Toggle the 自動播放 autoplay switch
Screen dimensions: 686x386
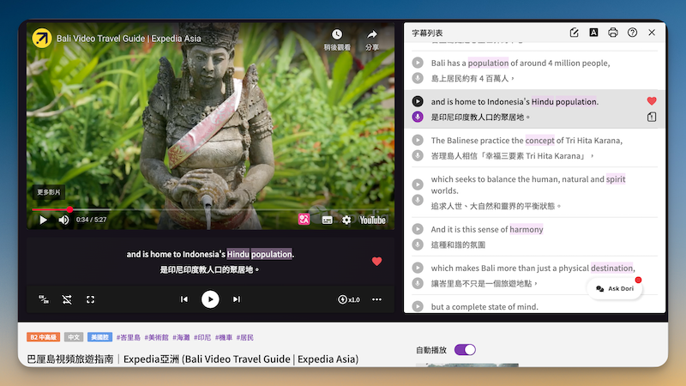(x=465, y=350)
